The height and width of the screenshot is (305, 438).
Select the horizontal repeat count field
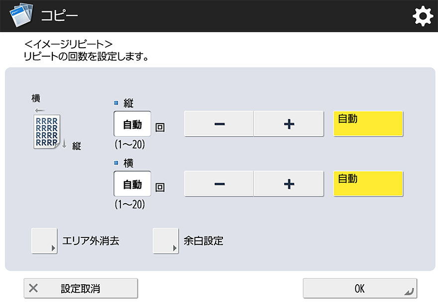(x=132, y=184)
